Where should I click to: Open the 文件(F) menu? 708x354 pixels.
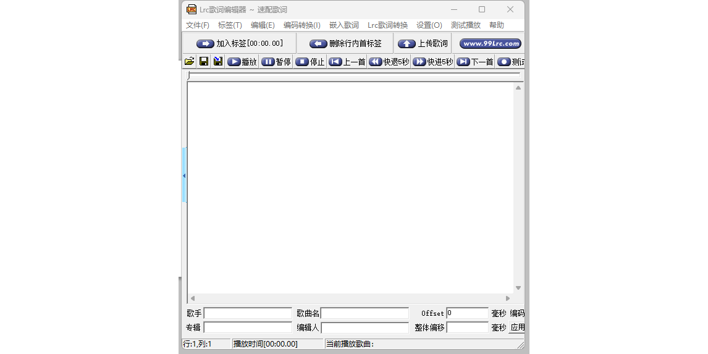point(198,25)
